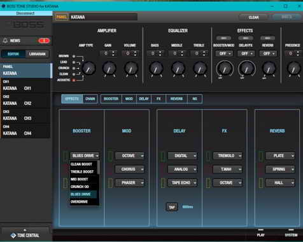Click the CLEAR button
Viewport: 303px width, 242px height.
pyautogui.click(x=253, y=17)
